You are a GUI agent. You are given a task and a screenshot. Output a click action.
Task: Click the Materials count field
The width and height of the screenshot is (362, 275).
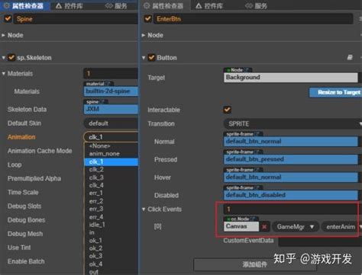111,74
